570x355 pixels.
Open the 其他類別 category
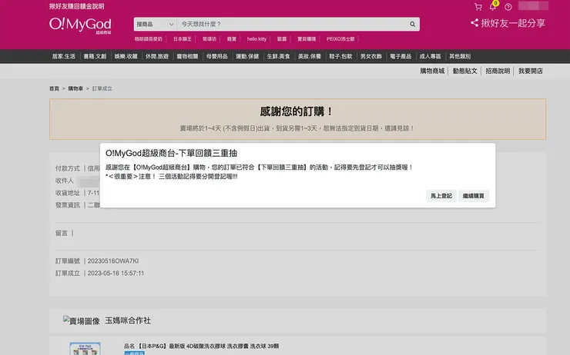[x=460, y=56]
